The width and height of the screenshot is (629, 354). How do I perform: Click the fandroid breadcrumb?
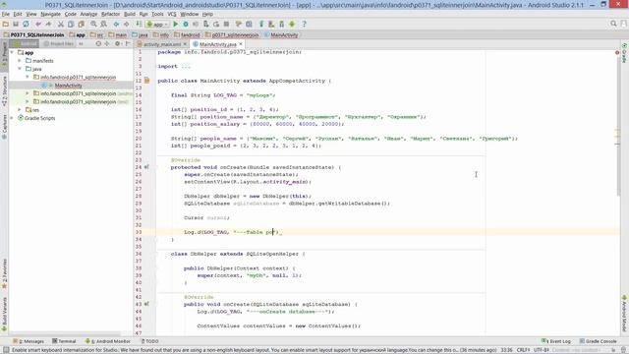(x=187, y=35)
